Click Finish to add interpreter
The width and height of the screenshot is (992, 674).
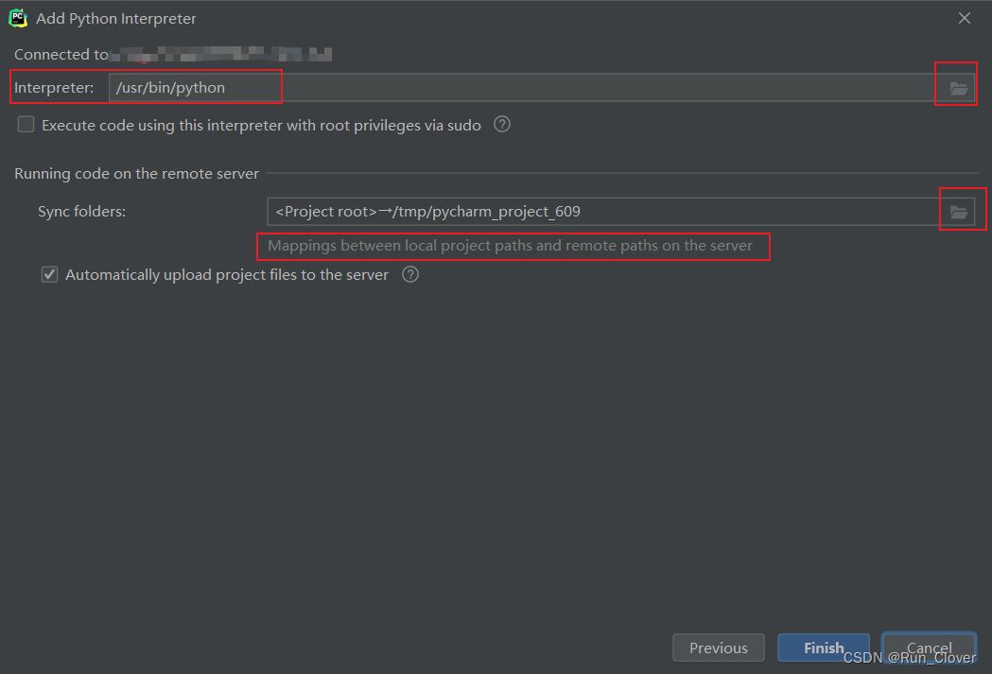point(823,648)
